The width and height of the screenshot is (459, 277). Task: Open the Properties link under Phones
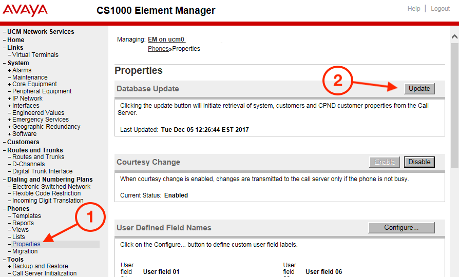(x=26, y=244)
